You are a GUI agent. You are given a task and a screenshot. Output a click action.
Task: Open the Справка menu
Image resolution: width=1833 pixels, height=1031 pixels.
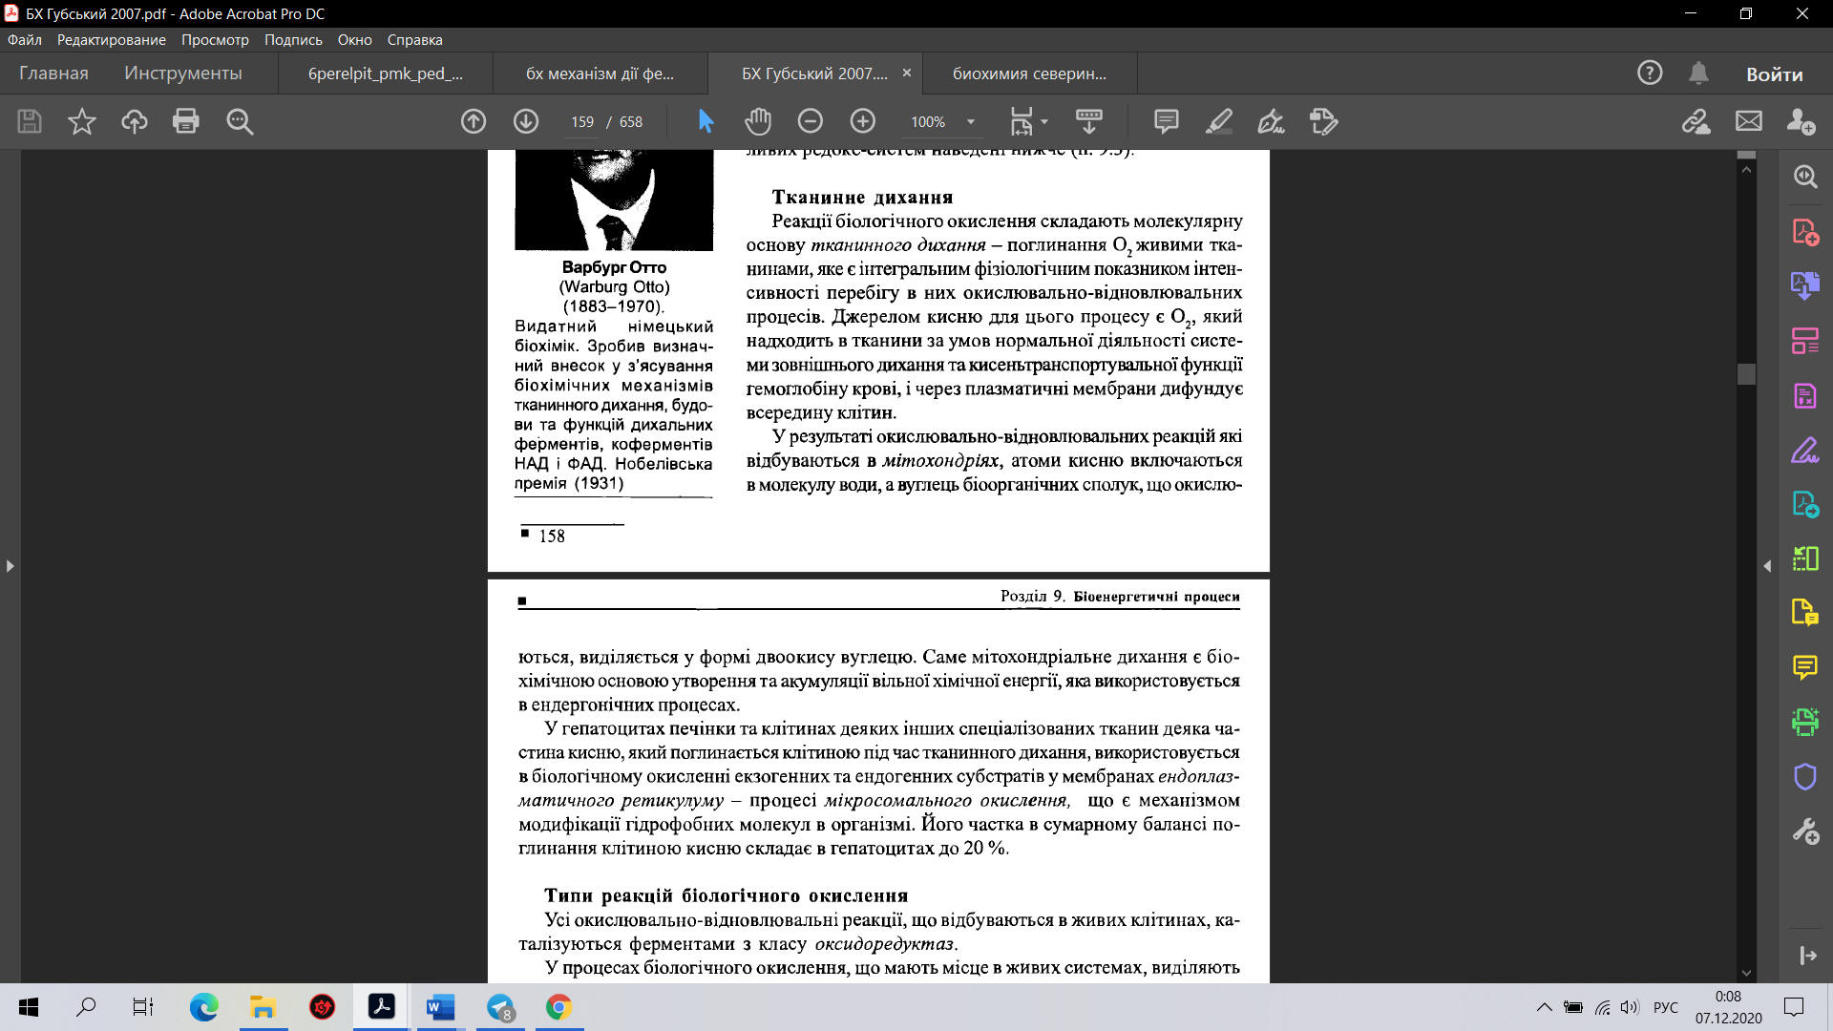414,40
